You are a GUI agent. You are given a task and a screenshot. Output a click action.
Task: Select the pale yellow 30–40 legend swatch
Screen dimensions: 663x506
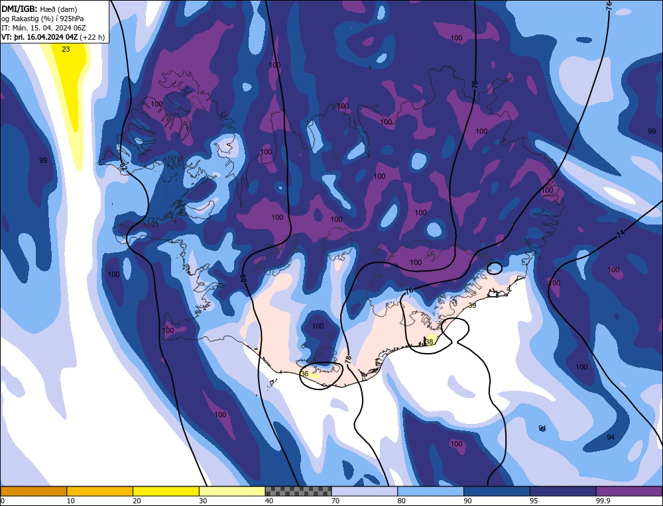coord(232,491)
